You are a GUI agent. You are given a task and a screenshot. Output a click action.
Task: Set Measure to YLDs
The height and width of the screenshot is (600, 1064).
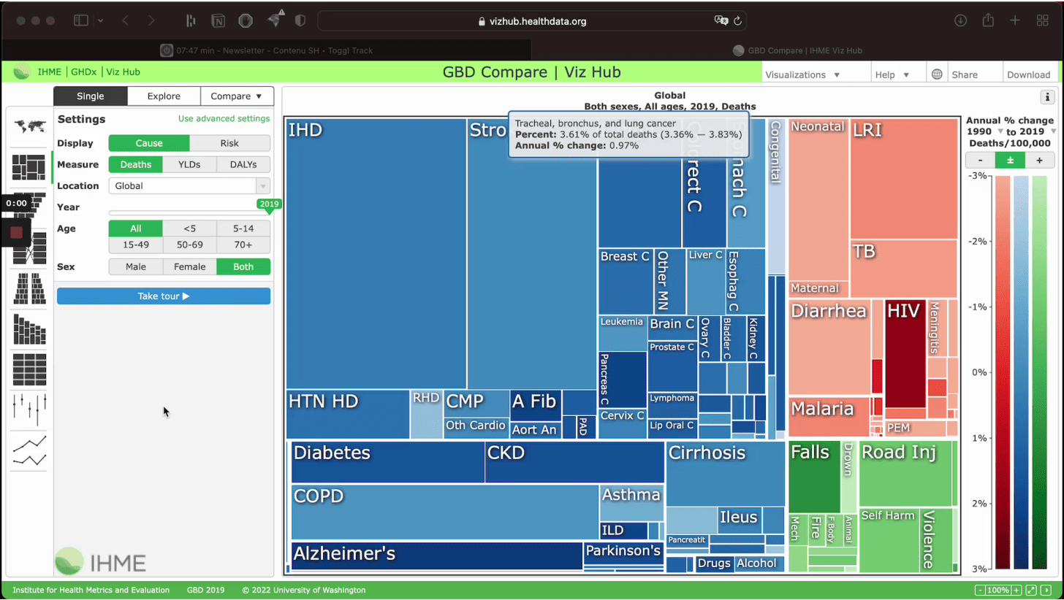(189, 164)
